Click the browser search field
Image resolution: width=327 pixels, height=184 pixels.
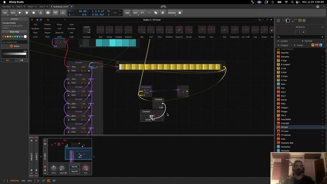pyautogui.click(x=300, y=37)
